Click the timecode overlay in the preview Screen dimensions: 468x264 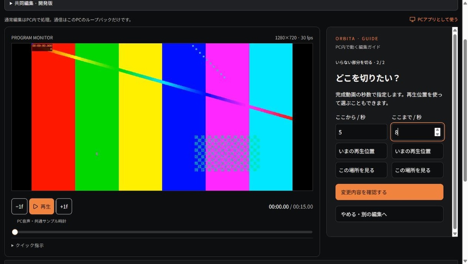click(x=42, y=47)
